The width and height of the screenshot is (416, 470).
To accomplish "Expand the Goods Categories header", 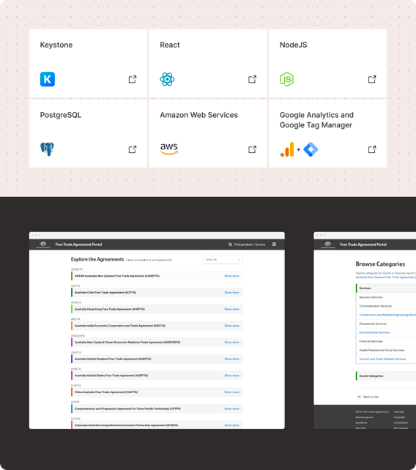I will coord(386,376).
